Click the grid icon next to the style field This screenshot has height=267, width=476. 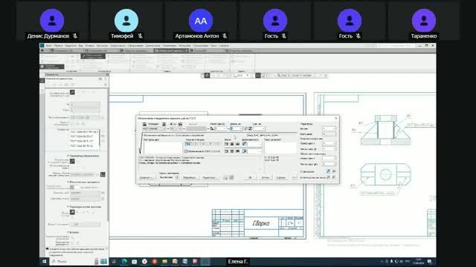pos(103,175)
